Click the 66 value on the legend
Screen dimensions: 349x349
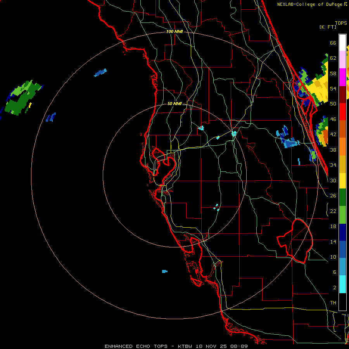(x=333, y=43)
